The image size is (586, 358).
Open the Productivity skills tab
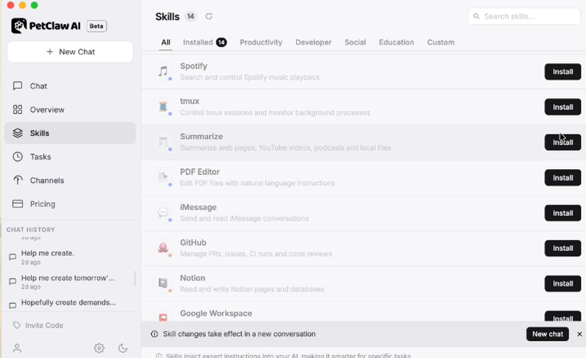coord(261,42)
